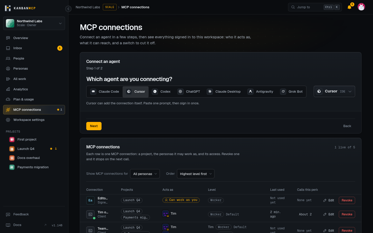Open the Docs overhaul project

34,158
